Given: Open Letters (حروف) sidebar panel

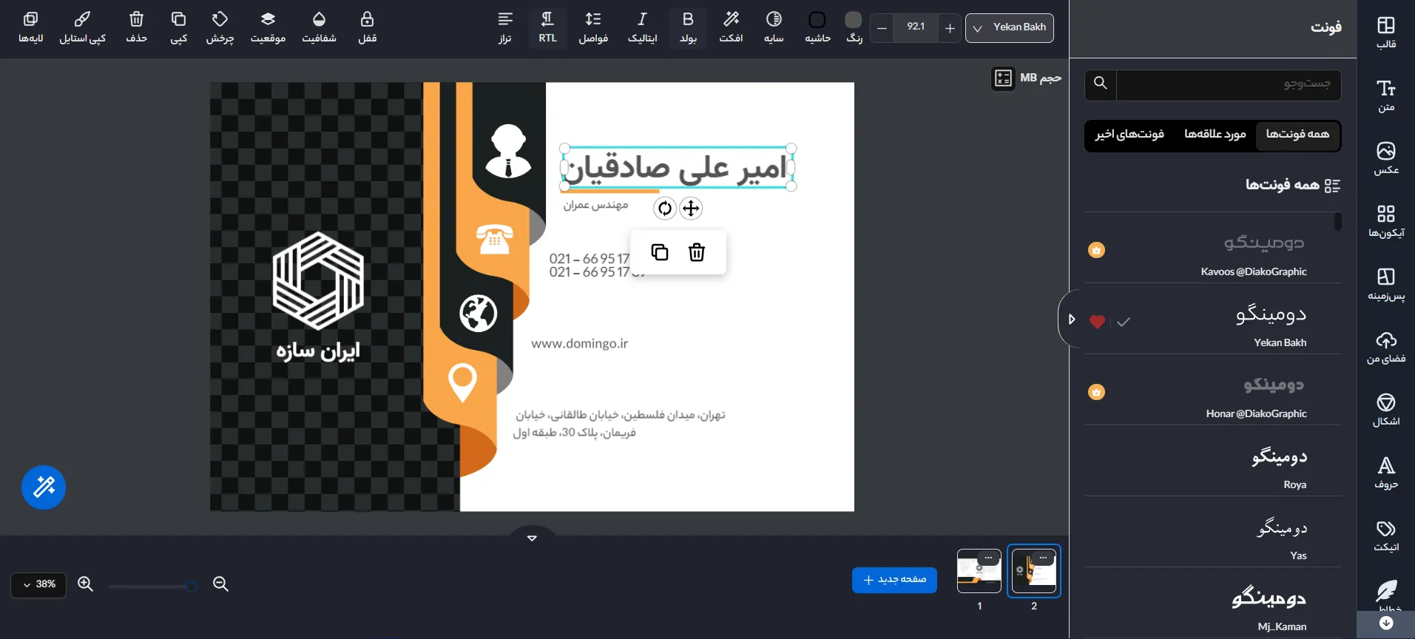Looking at the screenshot, I should (1386, 473).
